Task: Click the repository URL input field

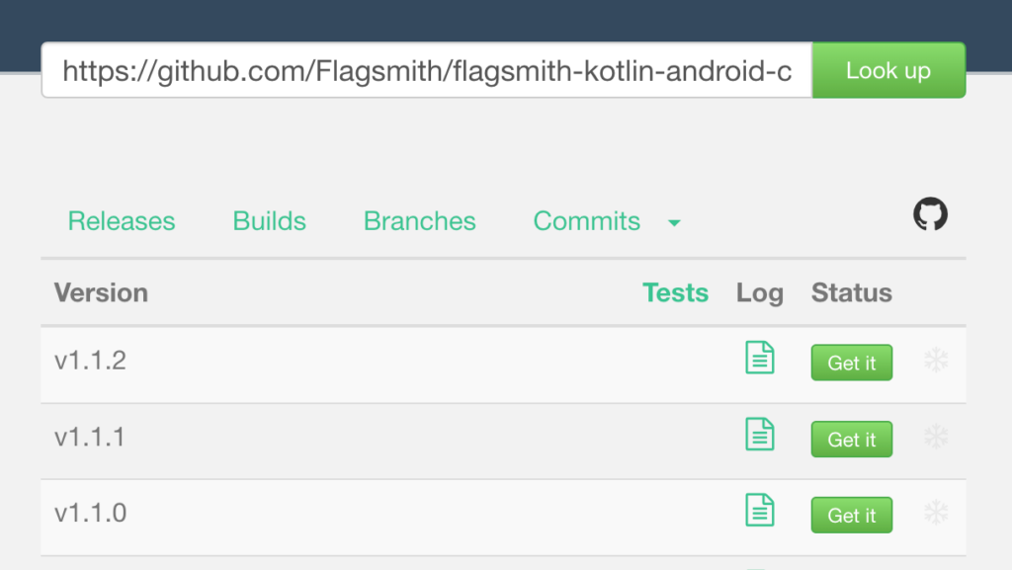Action: pyautogui.click(x=425, y=69)
